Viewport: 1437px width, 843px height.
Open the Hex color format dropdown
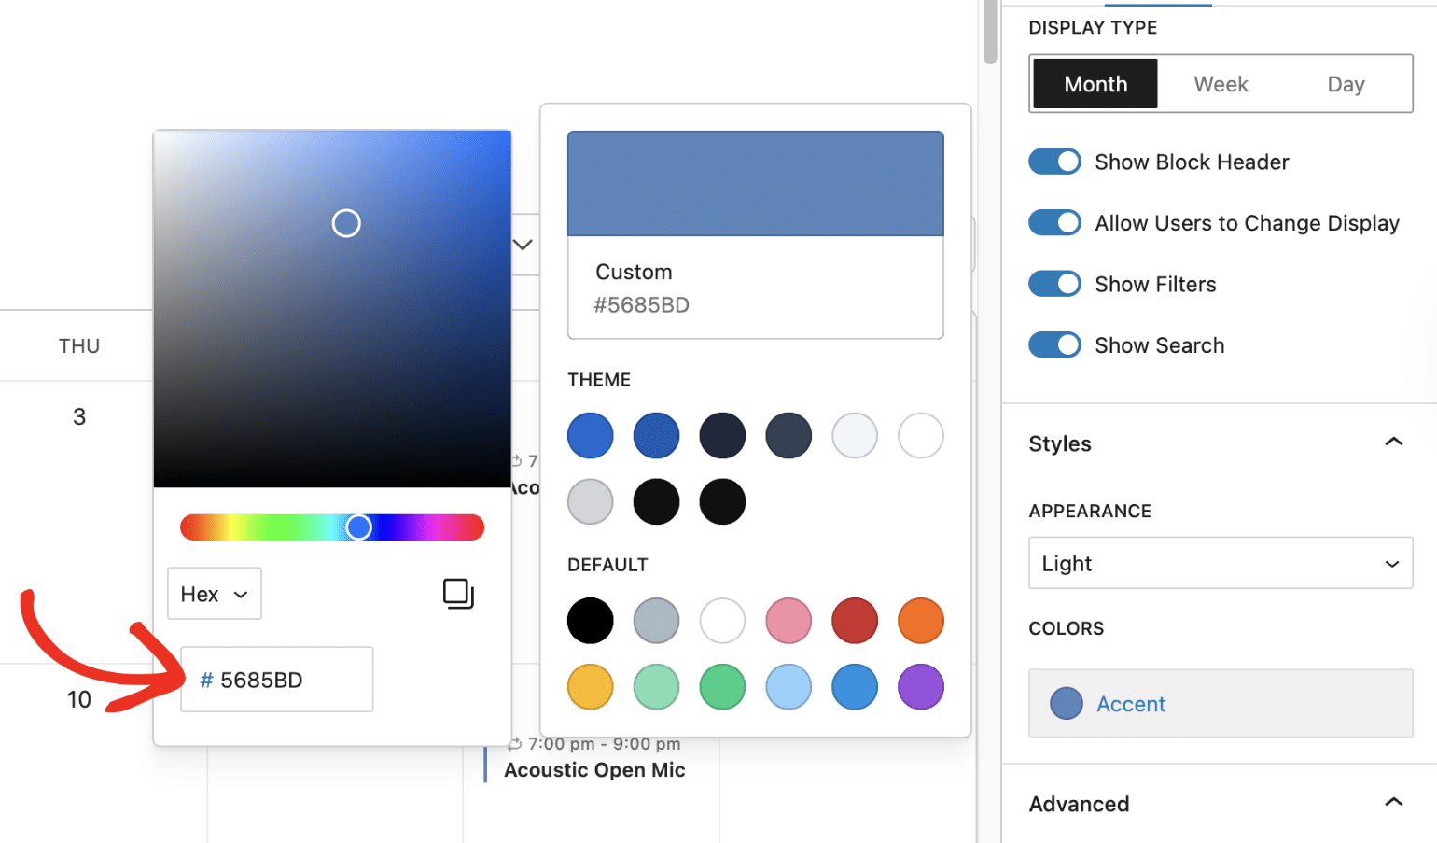point(215,594)
